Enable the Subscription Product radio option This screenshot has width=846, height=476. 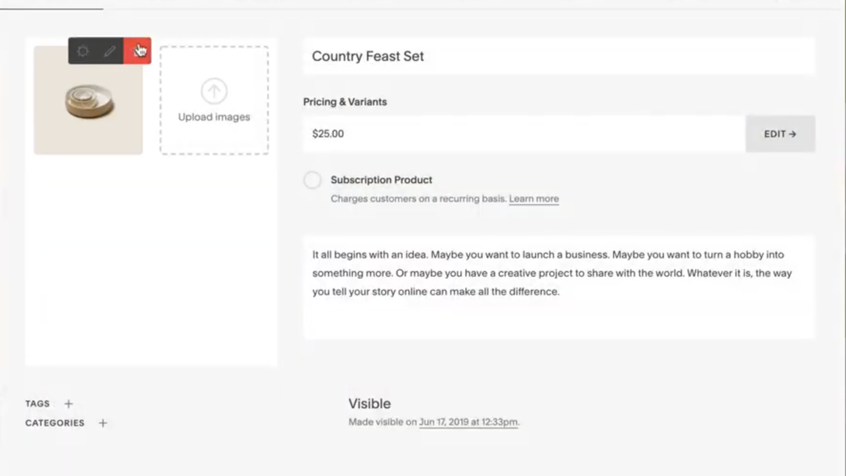pos(312,180)
